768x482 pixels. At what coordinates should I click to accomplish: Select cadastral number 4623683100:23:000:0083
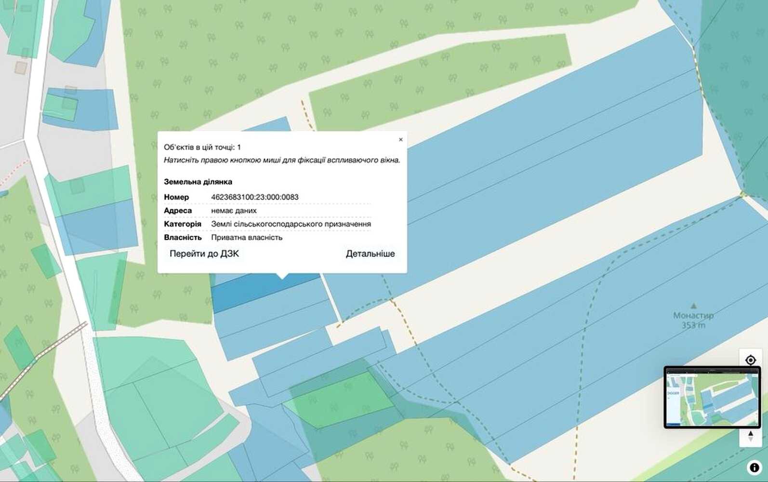[x=255, y=197]
